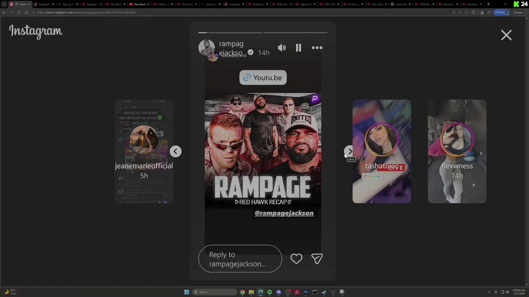The height and width of the screenshot is (297, 529).
Task: Launch Chrome from the taskbar
Action: pos(242,292)
